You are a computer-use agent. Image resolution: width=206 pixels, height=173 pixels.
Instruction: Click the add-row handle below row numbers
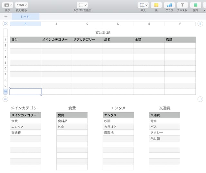click(x=5, y=99)
